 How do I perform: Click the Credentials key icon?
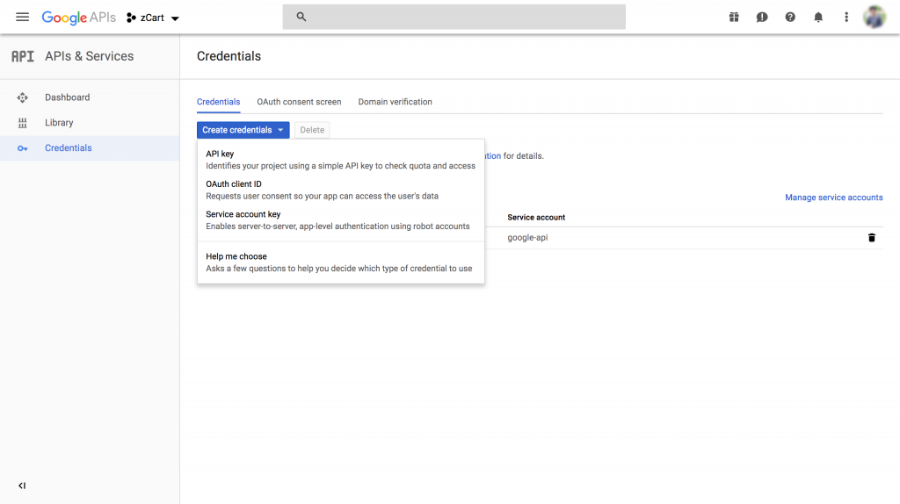point(22,148)
